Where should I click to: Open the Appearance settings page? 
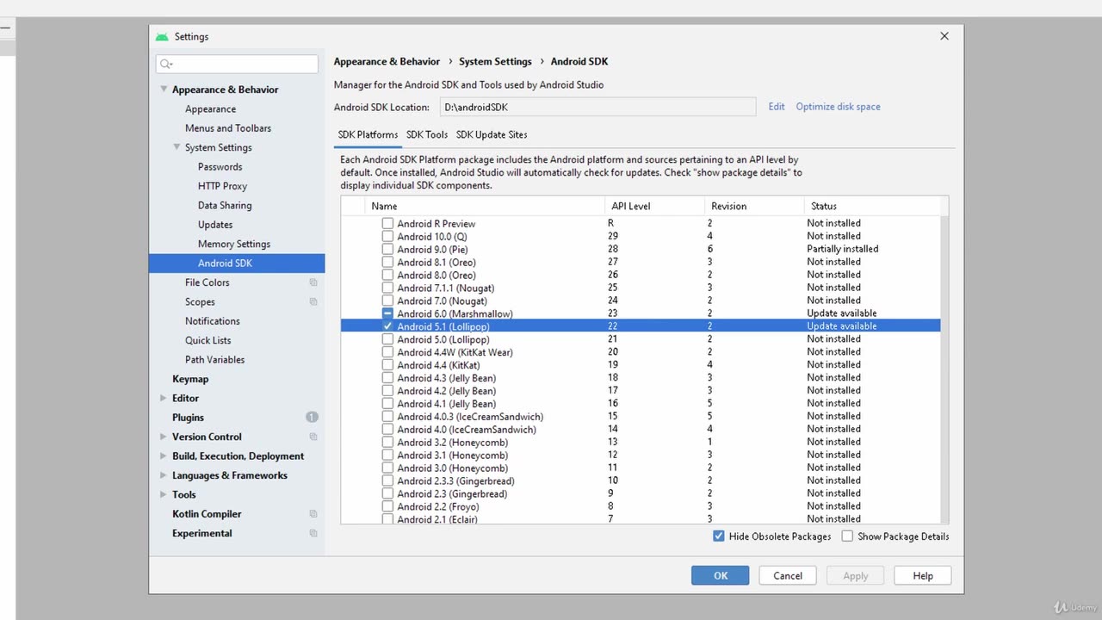click(x=210, y=109)
